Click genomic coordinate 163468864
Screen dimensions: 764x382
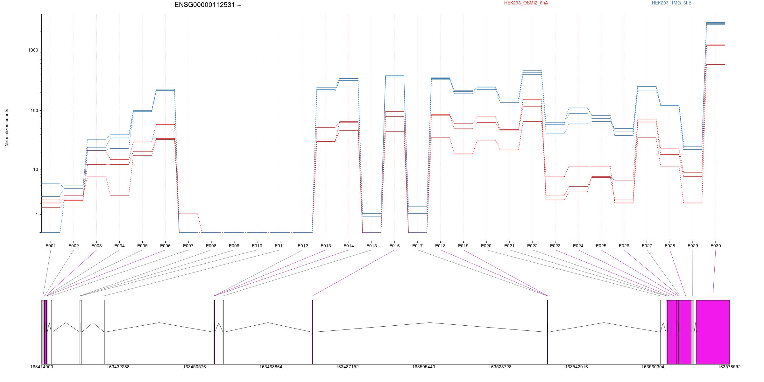pos(271,367)
